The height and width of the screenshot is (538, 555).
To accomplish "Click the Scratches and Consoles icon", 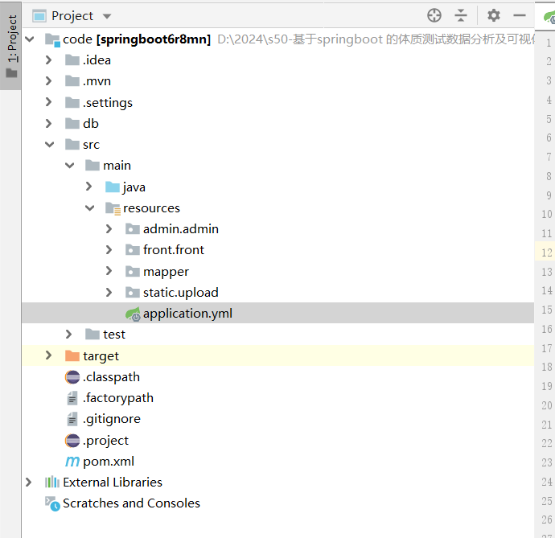I will click(x=52, y=503).
